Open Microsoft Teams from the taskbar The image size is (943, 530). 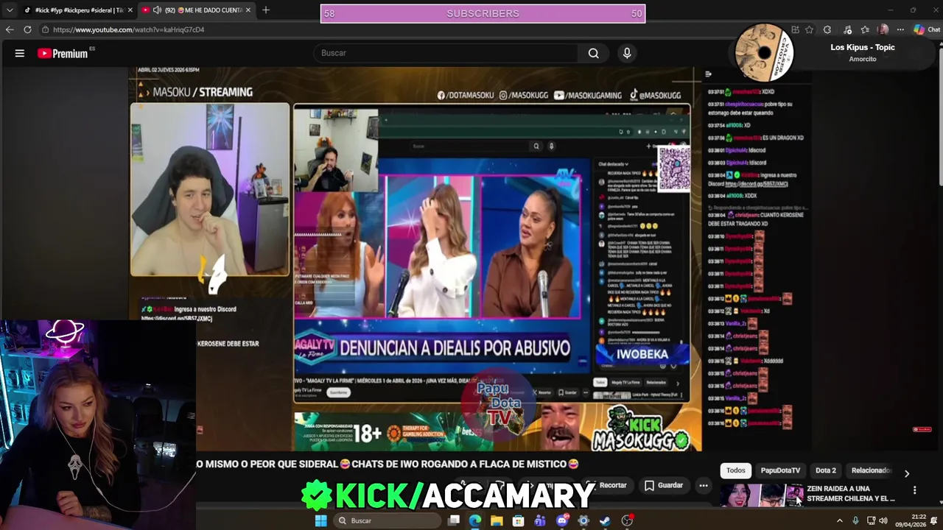point(540,520)
